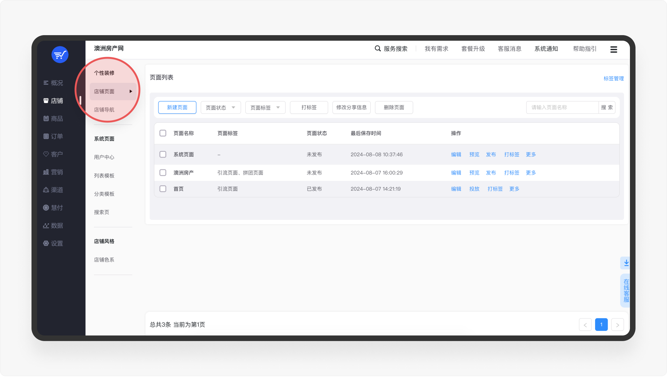The width and height of the screenshot is (667, 379).
Task: Open 搜索页 in the submenu
Action: click(x=102, y=212)
